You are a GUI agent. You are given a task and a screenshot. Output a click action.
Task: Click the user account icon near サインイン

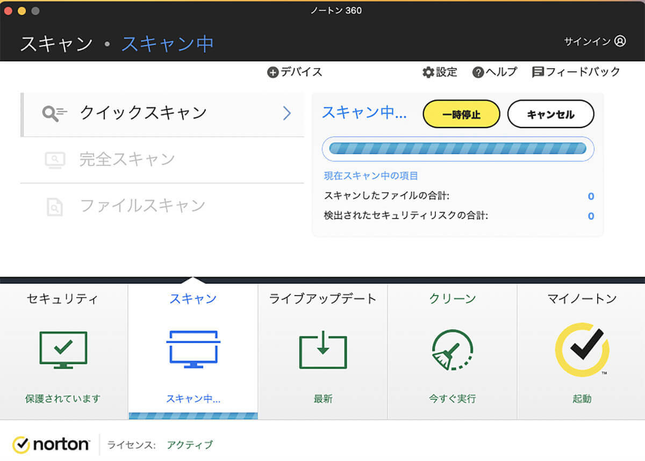coord(620,41)
